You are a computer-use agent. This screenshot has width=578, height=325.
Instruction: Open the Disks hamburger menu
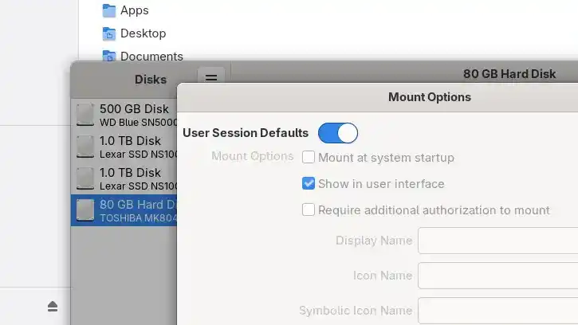(211, 78)
